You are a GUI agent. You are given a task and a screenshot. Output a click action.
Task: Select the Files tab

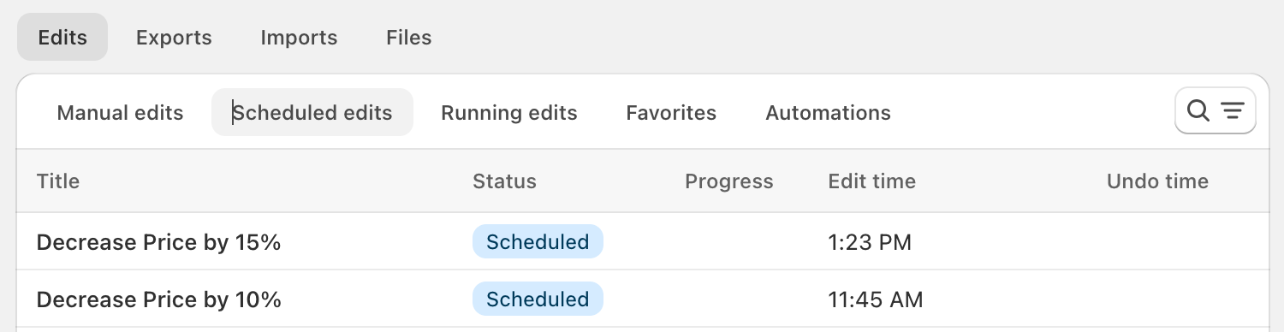coord(408,38)
